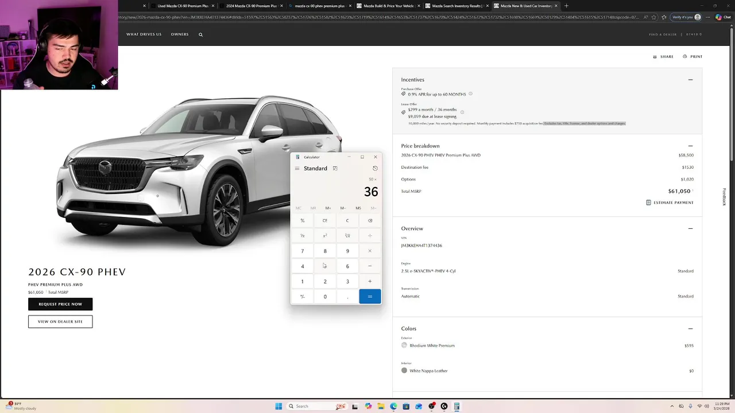Collapse the Colors section
This screenshot has height=413, width=735.
(x=690, y=329)
